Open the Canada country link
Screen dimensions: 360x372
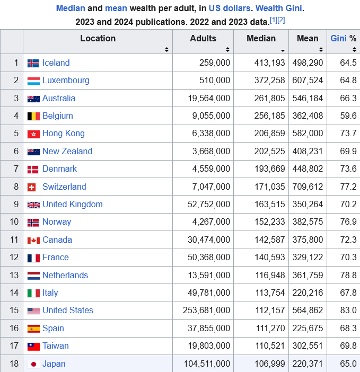pyautogui.click(x=57, y=240)
